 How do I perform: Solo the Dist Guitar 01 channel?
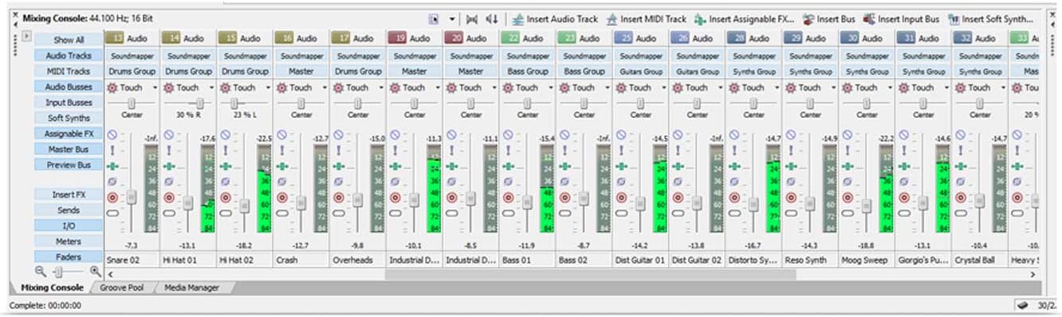coord(622,150)
